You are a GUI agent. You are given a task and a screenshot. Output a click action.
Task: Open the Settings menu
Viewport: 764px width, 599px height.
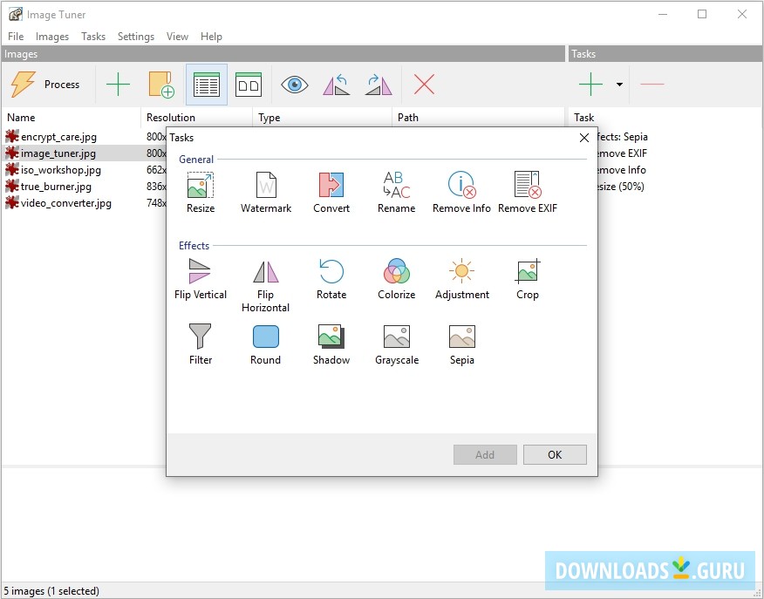click(x=136, y=37)
